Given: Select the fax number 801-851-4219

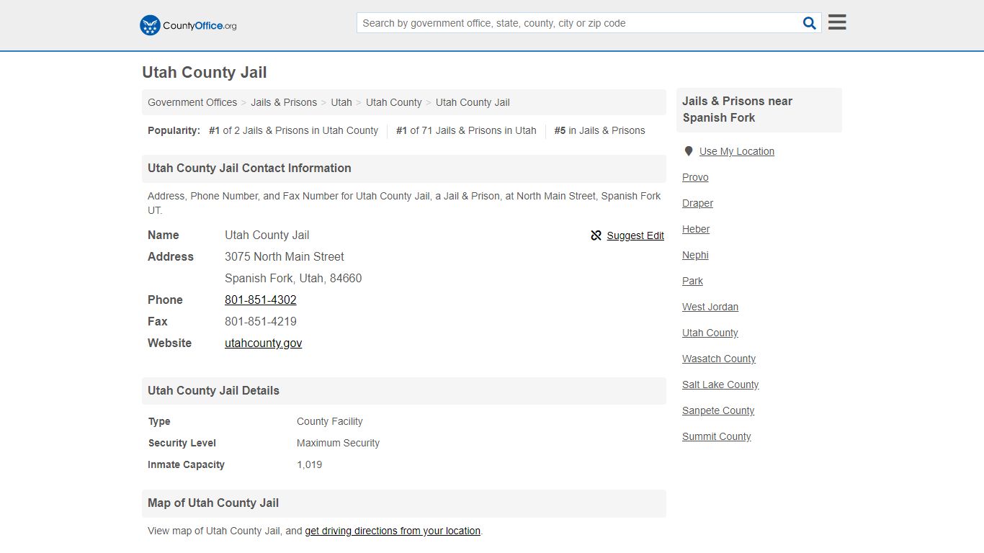Looking at the screenshot, I should [261, 321].
